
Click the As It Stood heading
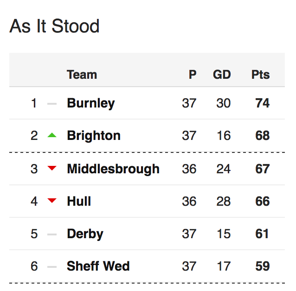tap(54, 26)
